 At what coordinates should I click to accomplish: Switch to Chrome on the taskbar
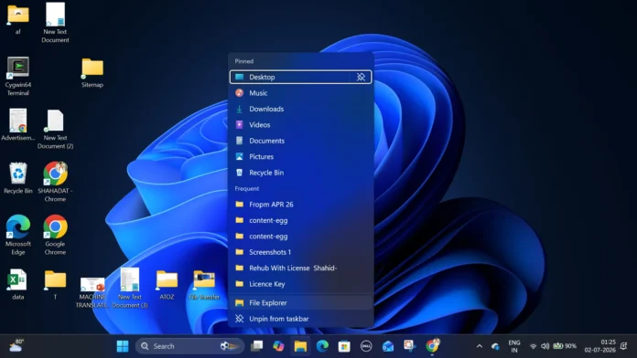click(x=432, y=346)
